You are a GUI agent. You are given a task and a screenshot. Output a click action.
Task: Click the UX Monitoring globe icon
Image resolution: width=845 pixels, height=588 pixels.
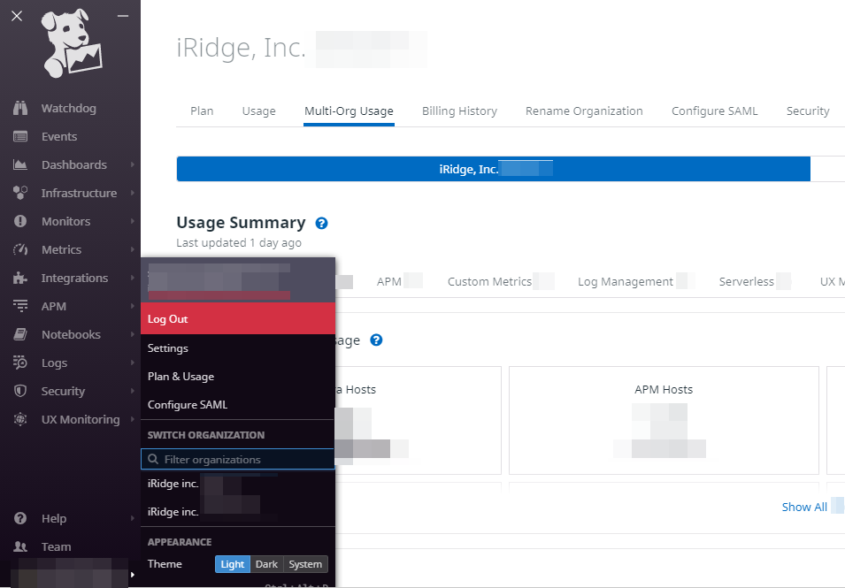[x=20, y=419]
